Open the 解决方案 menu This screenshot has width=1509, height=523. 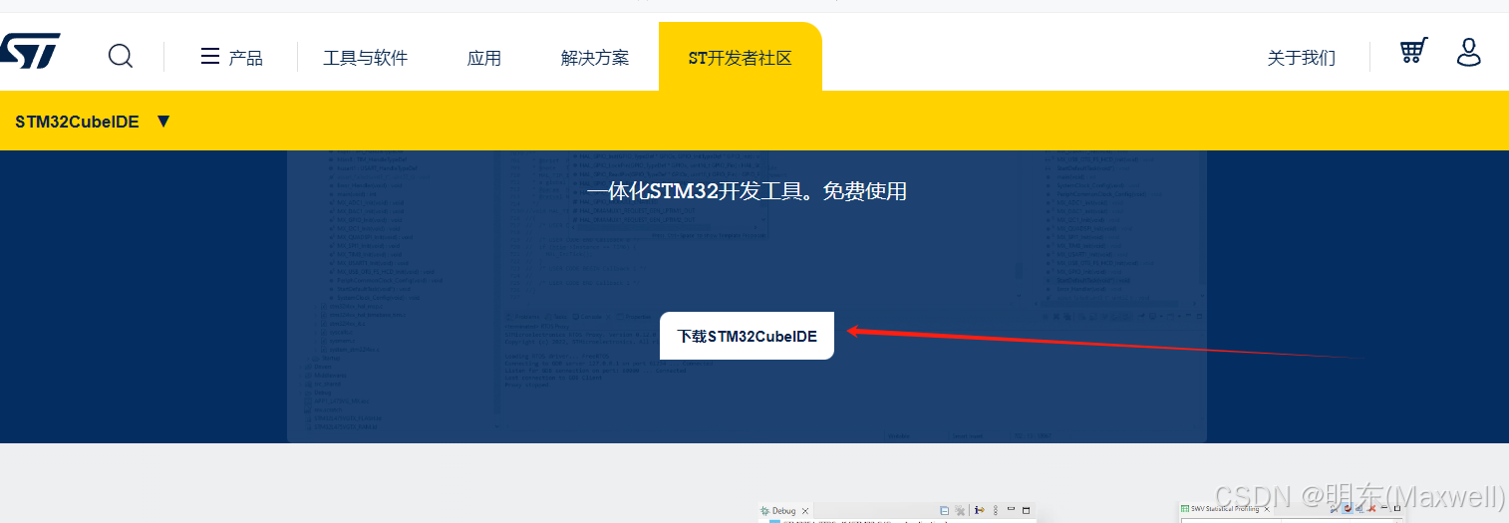[595, 58]
